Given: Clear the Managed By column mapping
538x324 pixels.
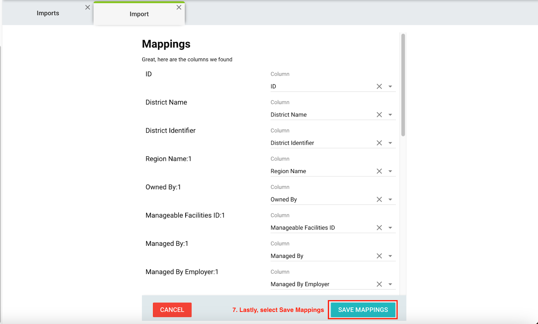Looking at the screenshot, I should point(379,256).
